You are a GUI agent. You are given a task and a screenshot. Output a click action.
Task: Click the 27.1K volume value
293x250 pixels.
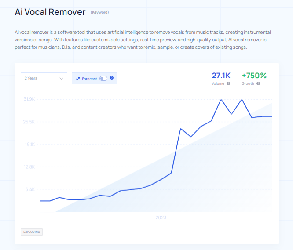[221, 76]
